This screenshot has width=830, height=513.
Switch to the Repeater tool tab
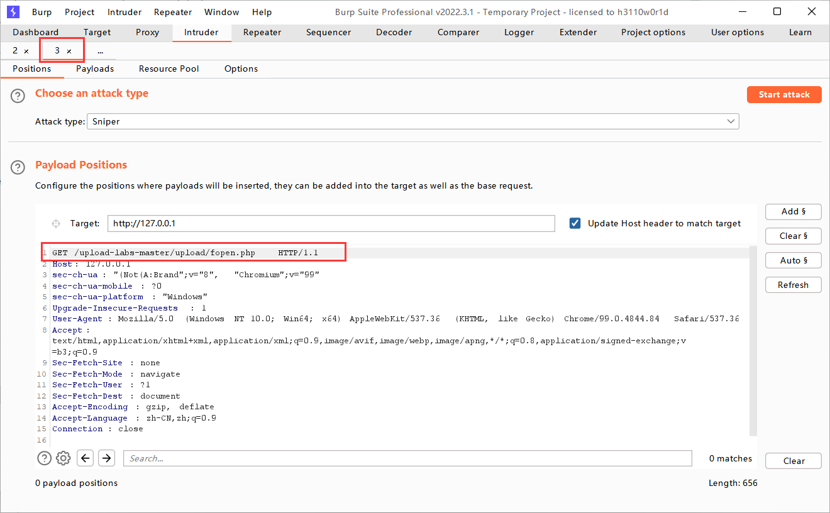[x=262, y=32]
